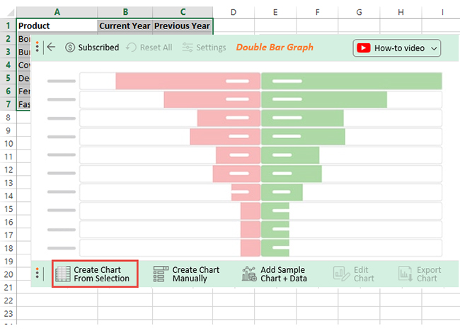Click the Edit Chart pencil icon
460x331 pixels.
pyautogui.click(x=342, y=274)
